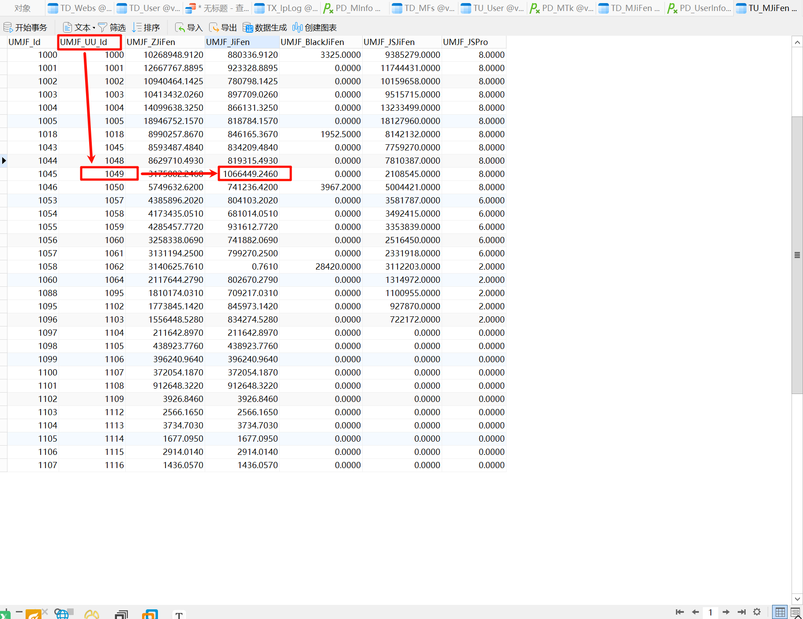This screenshot has width=803, height=619.
Task: Switch to form view mode
Action: tap(795, 612)
